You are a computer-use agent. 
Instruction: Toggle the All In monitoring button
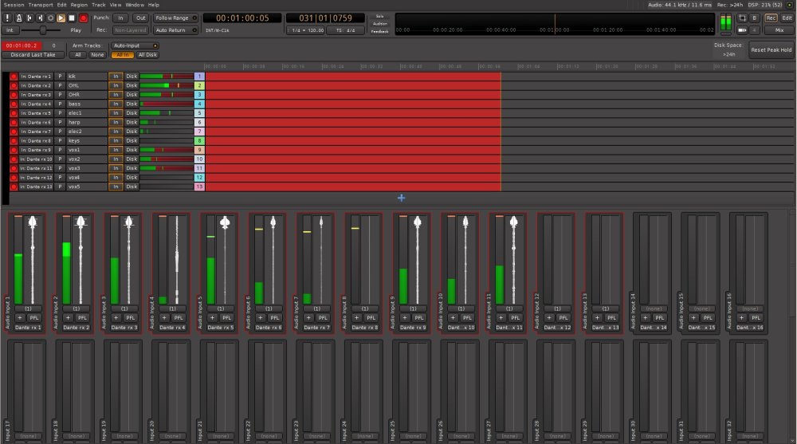pyautogui.click(x=122, y=55)
